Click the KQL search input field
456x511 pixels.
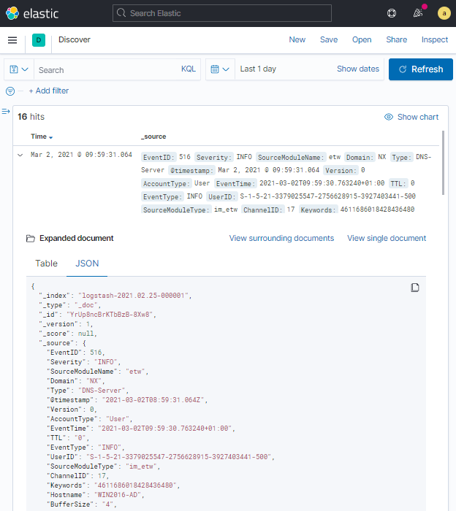106,69
